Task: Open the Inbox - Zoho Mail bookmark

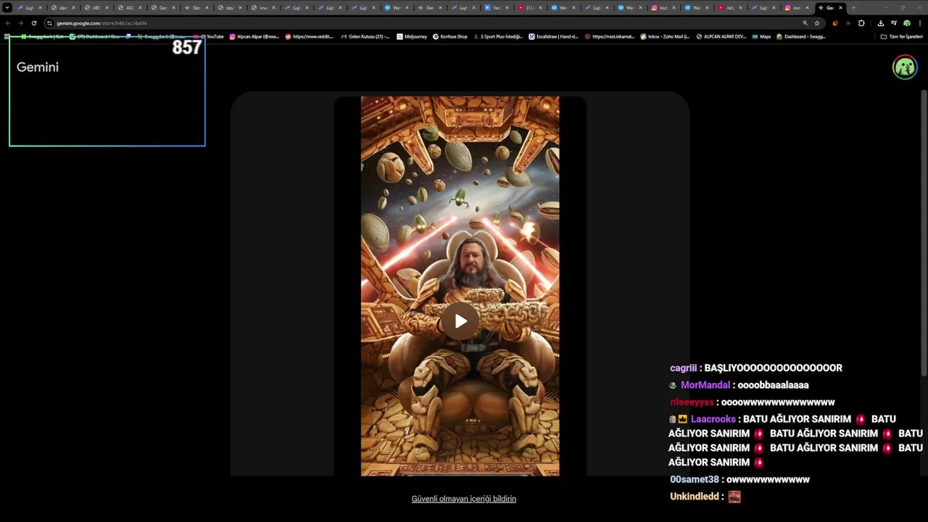Action: (665, 36)
